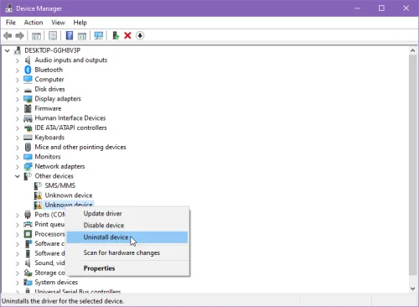Click the Storage controllers icon
Image resolution: width=419 pixels, height=307 pixels.
pos(28,273)
